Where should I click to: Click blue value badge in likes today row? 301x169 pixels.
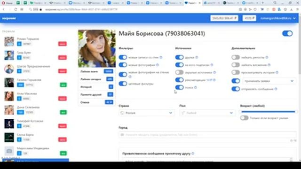tap(110, 79)
